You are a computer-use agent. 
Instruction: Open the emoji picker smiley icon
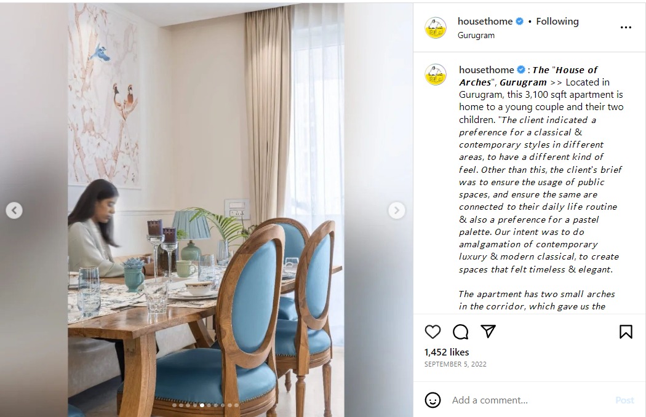(433, 400)
